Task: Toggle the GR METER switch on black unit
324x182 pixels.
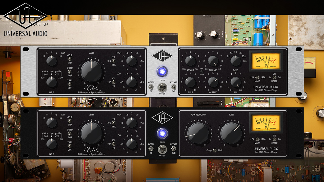Action: pyautogui.click(x=274, y=139)
